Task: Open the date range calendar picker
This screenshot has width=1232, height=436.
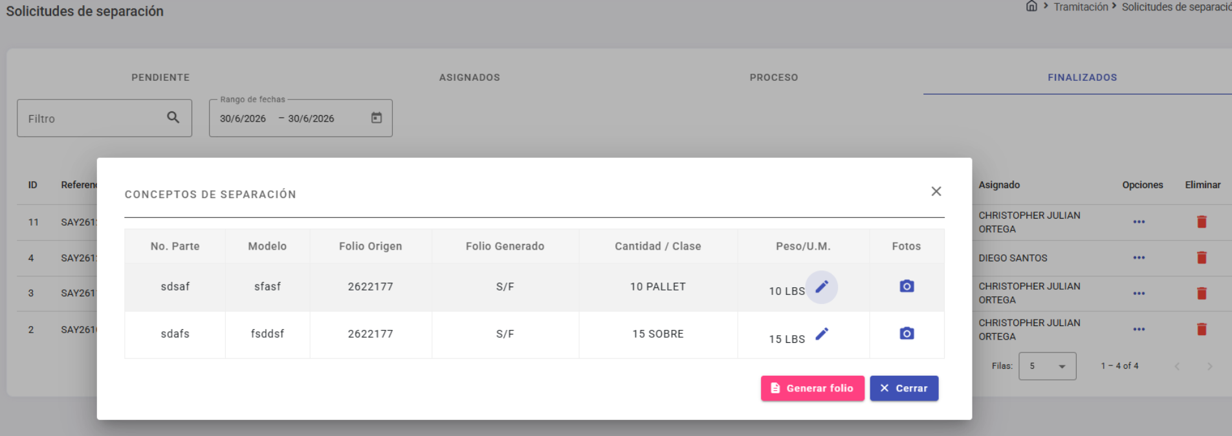Action: point(377,118)
